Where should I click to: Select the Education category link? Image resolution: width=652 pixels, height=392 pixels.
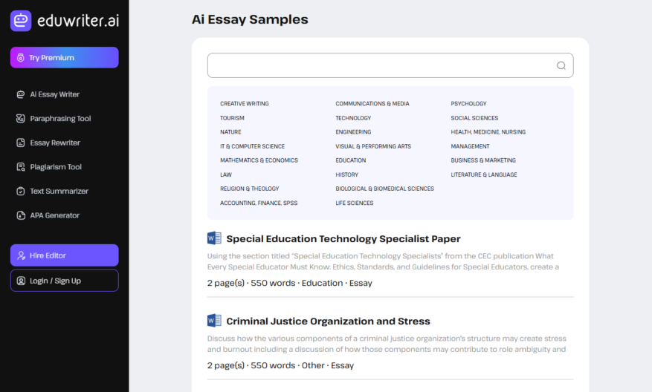click(x=350, y=160)
